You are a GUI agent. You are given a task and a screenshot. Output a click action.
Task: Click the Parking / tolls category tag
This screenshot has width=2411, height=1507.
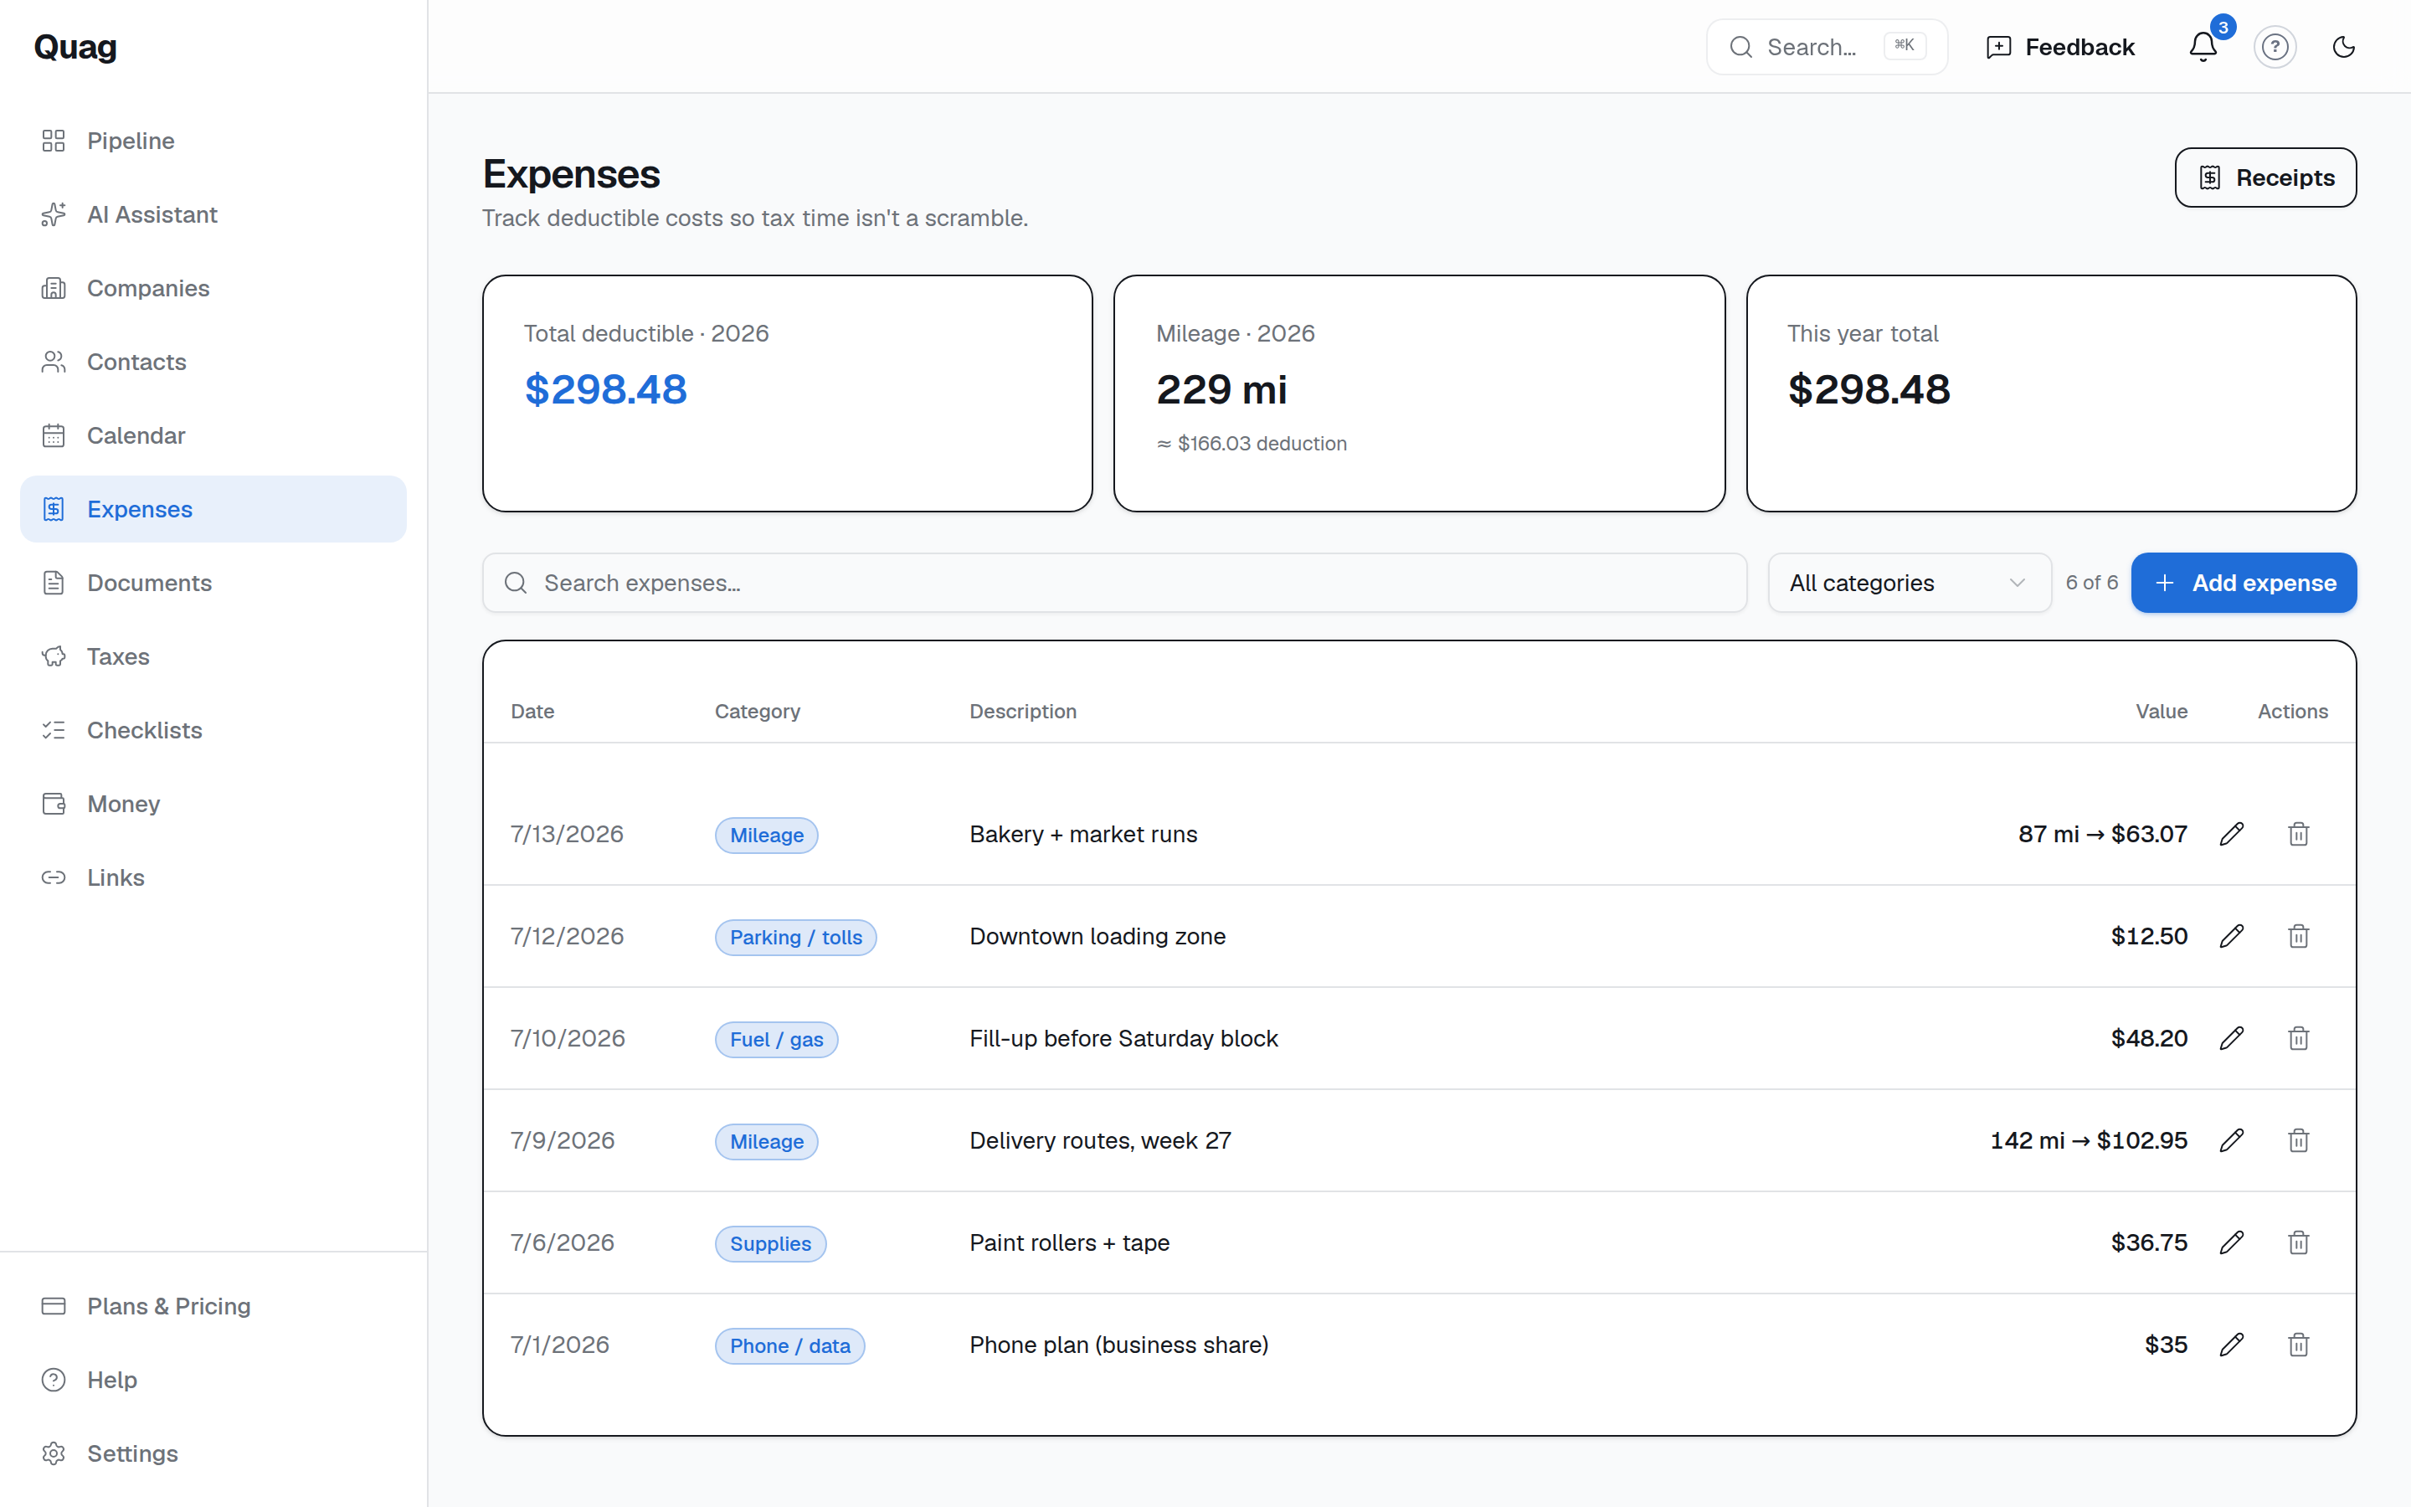pyautogui.click(x=795, y=937)
